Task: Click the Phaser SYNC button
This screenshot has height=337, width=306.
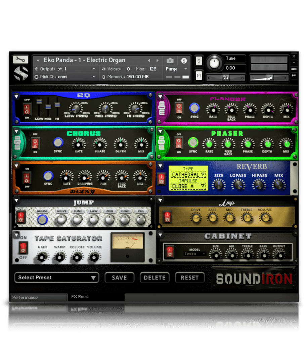Action: [193, 142]
